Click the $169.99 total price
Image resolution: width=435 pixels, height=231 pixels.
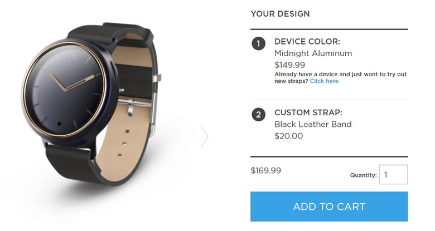click(x=266, y=170)
